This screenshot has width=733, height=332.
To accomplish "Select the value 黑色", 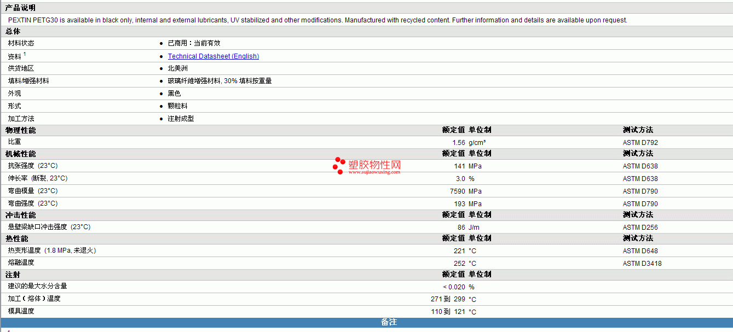I will click(x=174, y=94).
